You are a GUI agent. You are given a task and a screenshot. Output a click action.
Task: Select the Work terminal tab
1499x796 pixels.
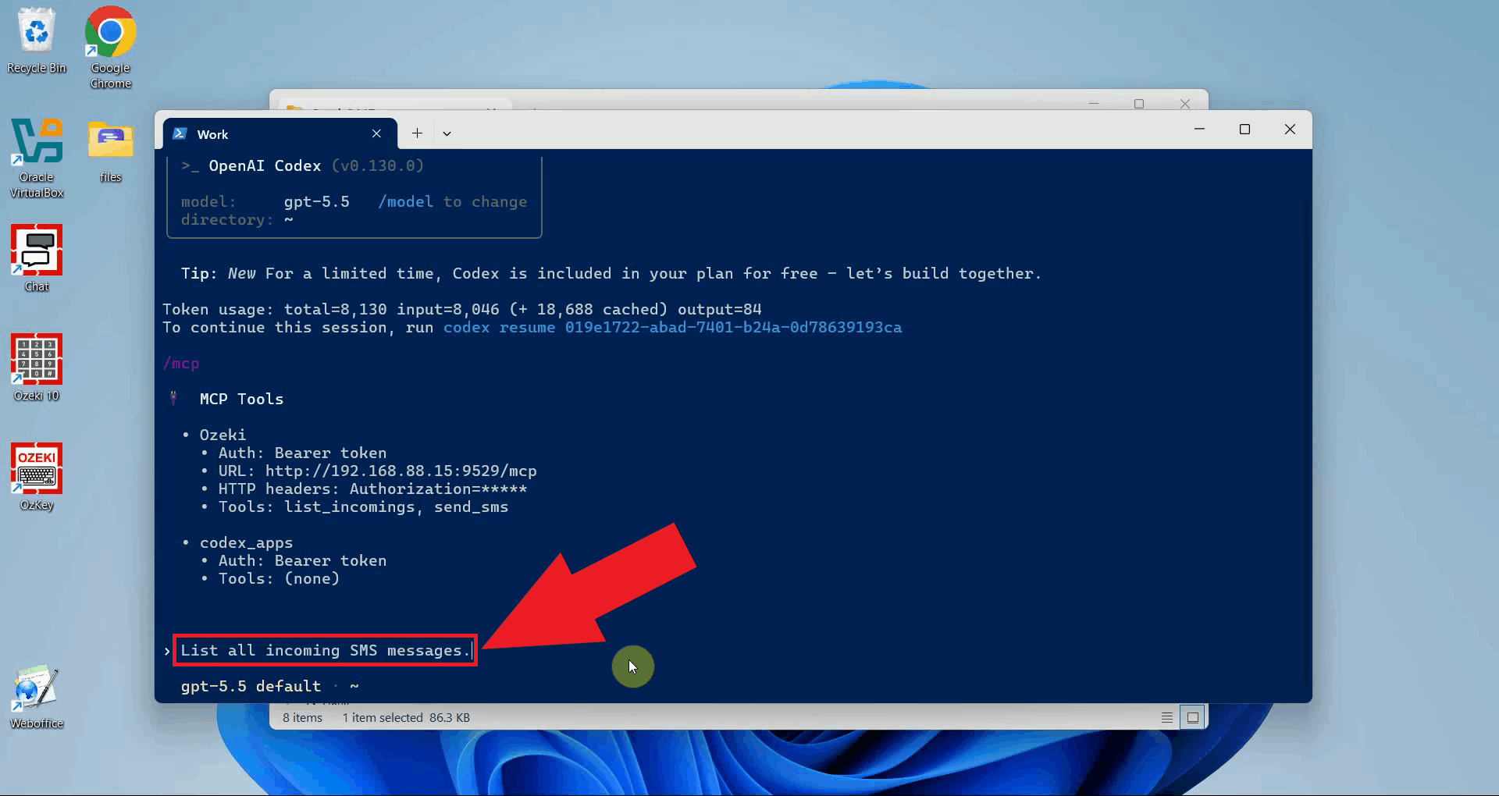pos(280,133)
